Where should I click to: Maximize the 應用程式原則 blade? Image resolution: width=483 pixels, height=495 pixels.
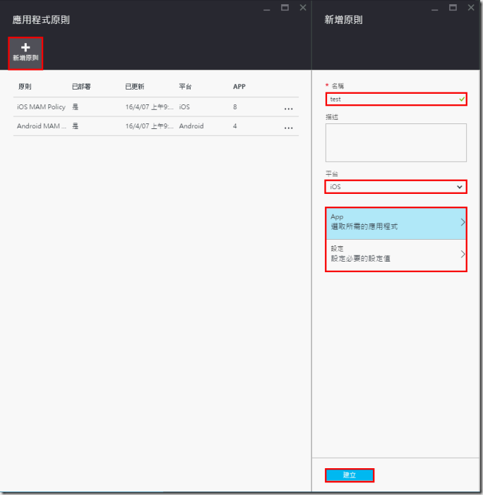pyautogui.click(x=285, y=8)
